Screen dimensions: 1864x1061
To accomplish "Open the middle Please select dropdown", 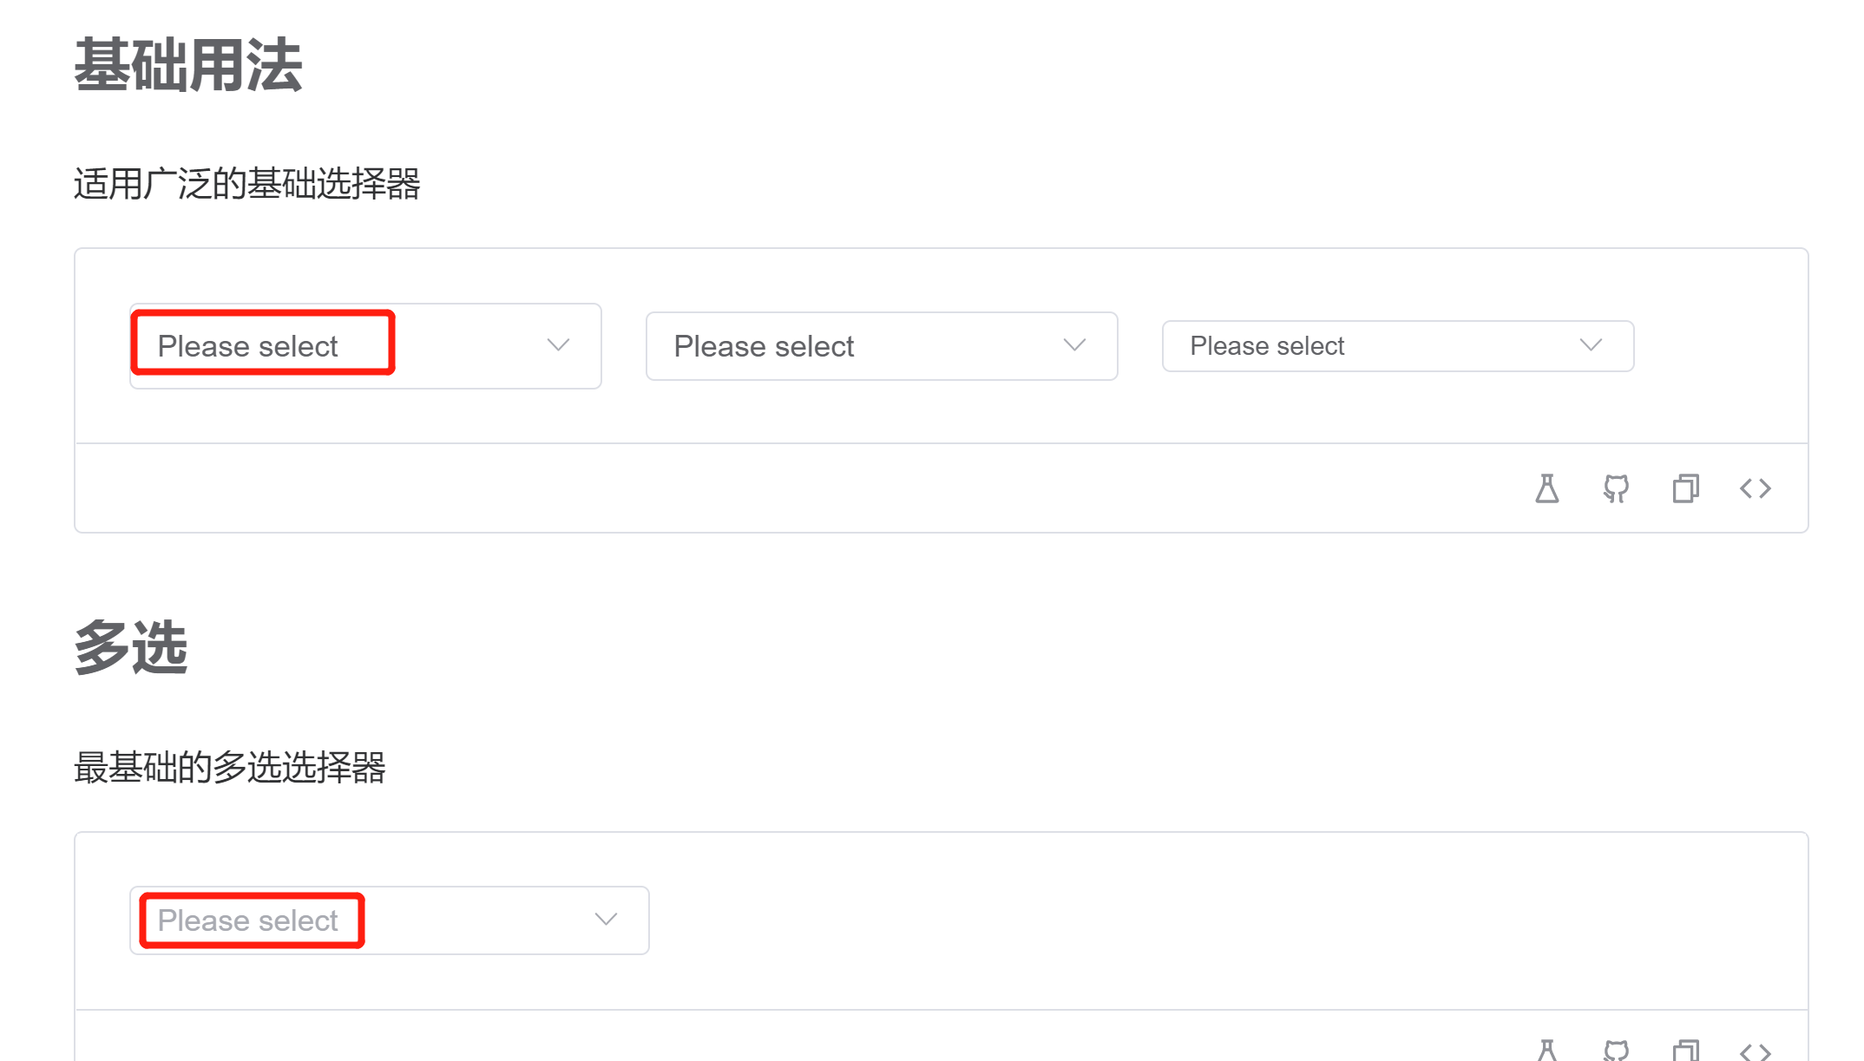I will click(881, 345).
